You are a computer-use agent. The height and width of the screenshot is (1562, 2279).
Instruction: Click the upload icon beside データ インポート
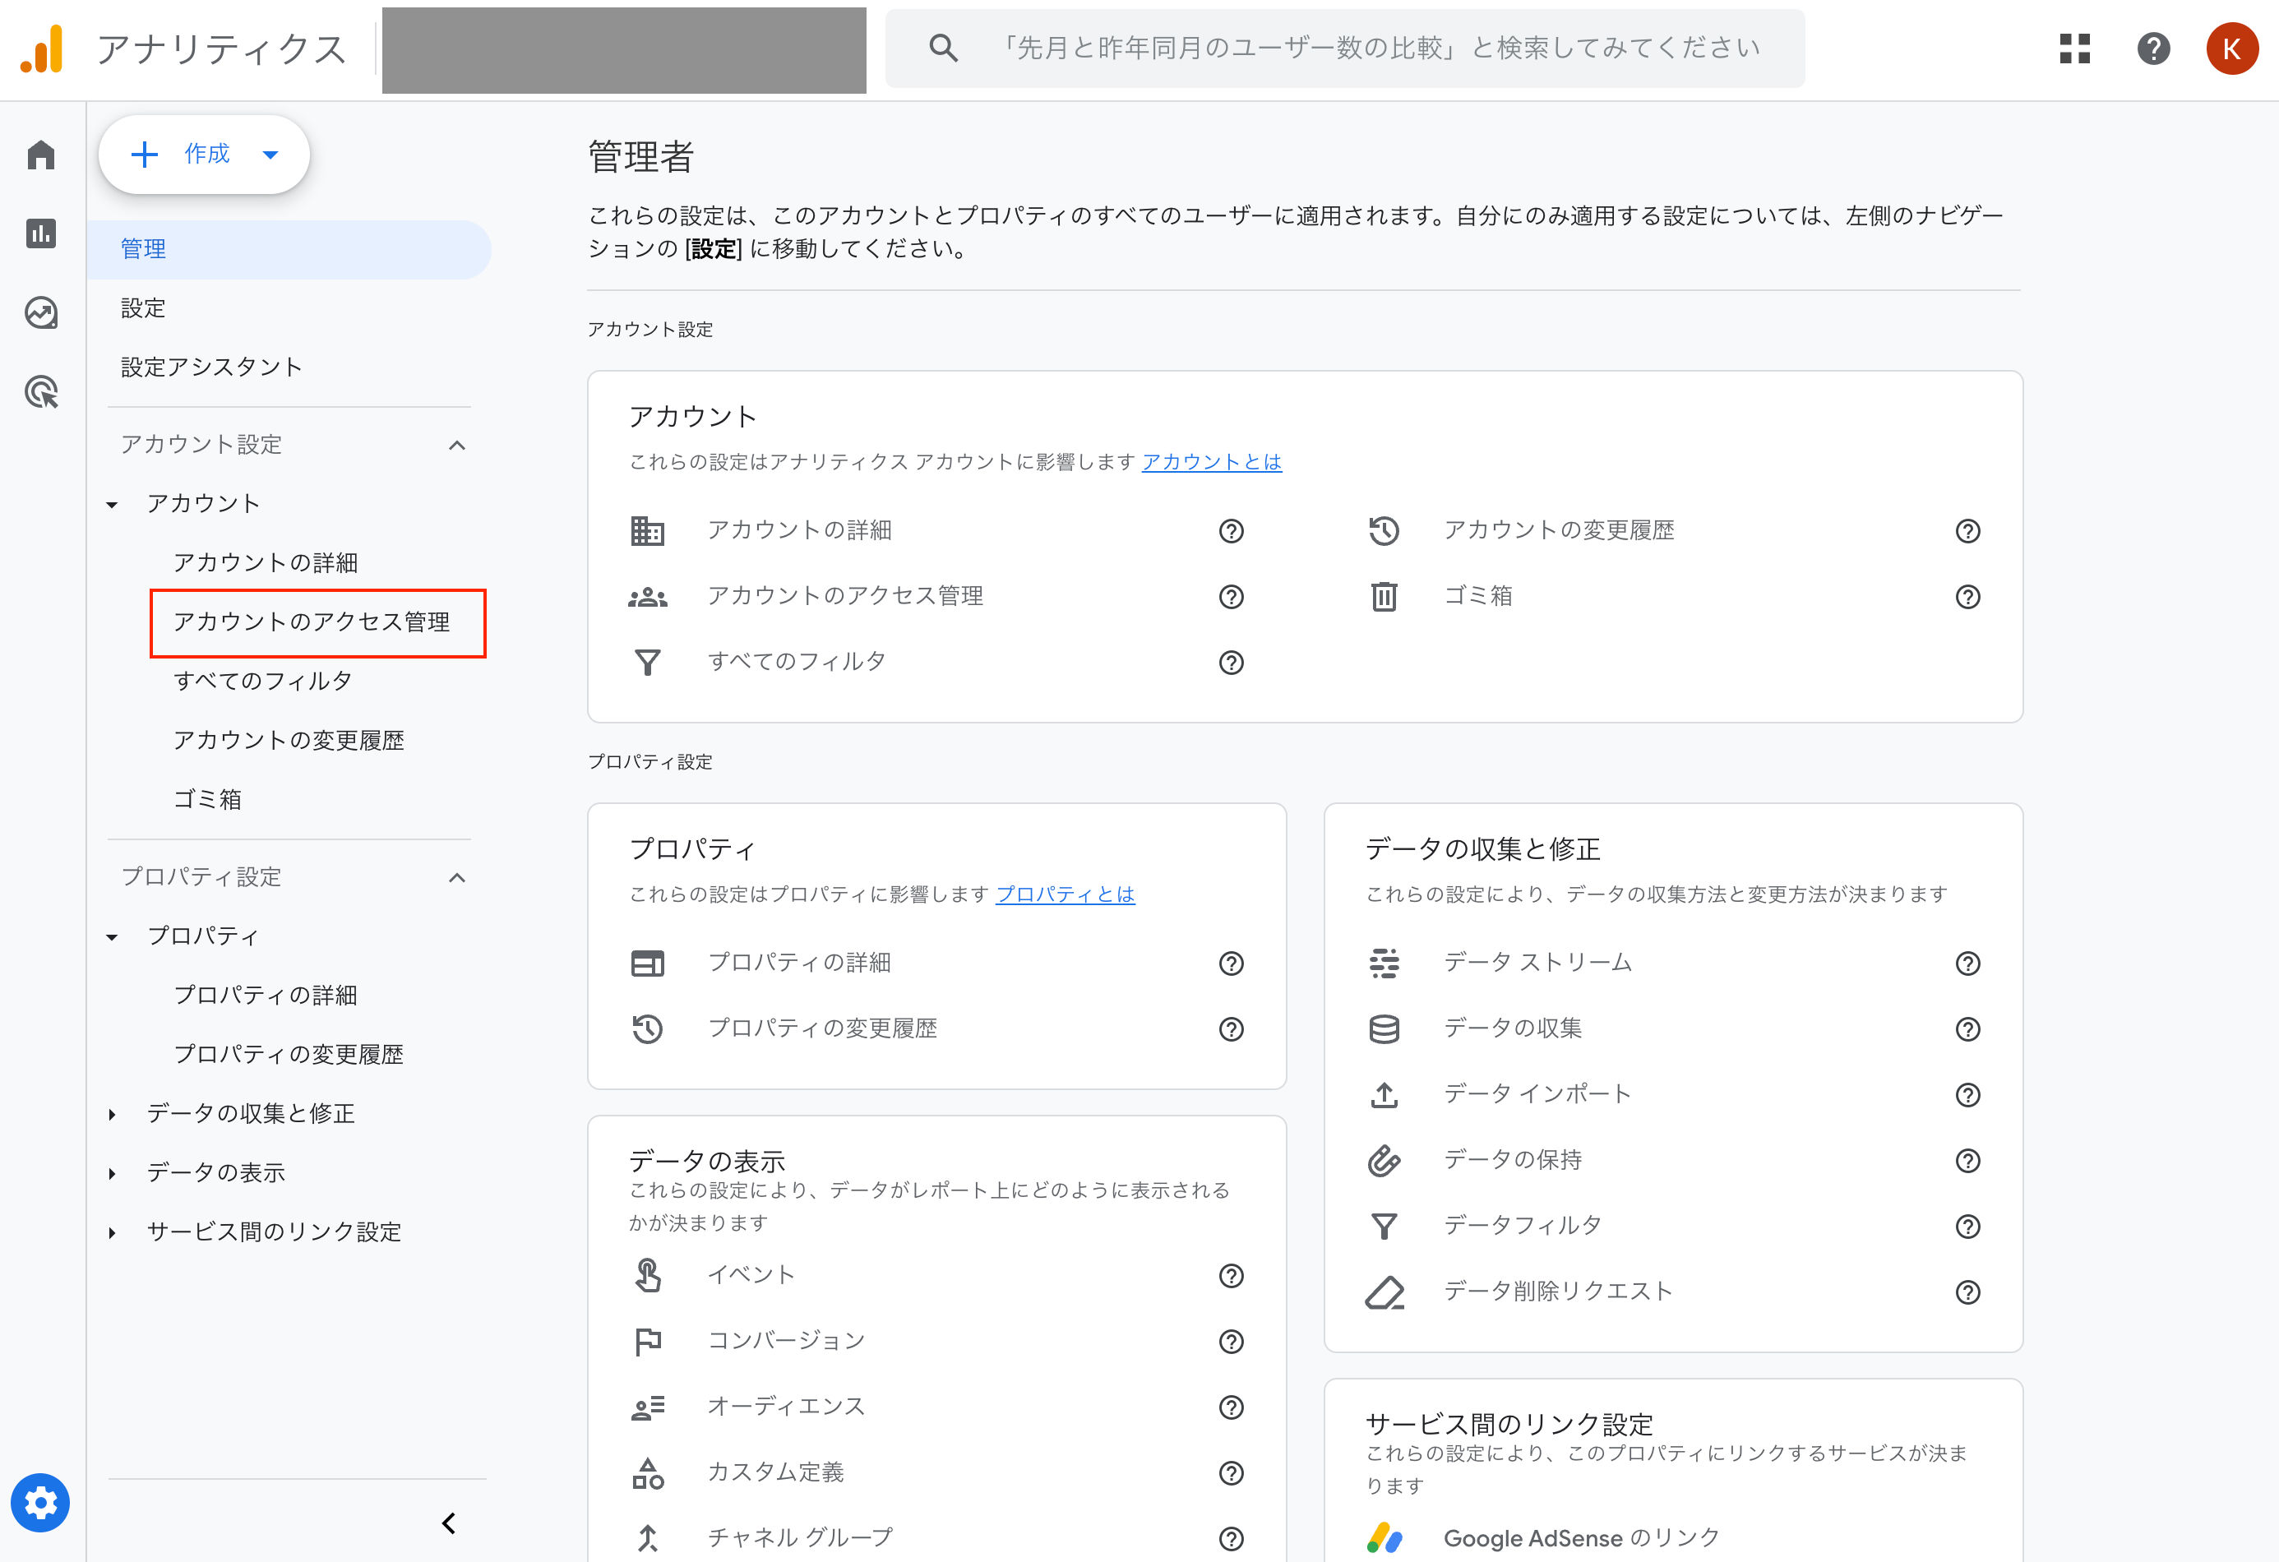point(1384,1094)
